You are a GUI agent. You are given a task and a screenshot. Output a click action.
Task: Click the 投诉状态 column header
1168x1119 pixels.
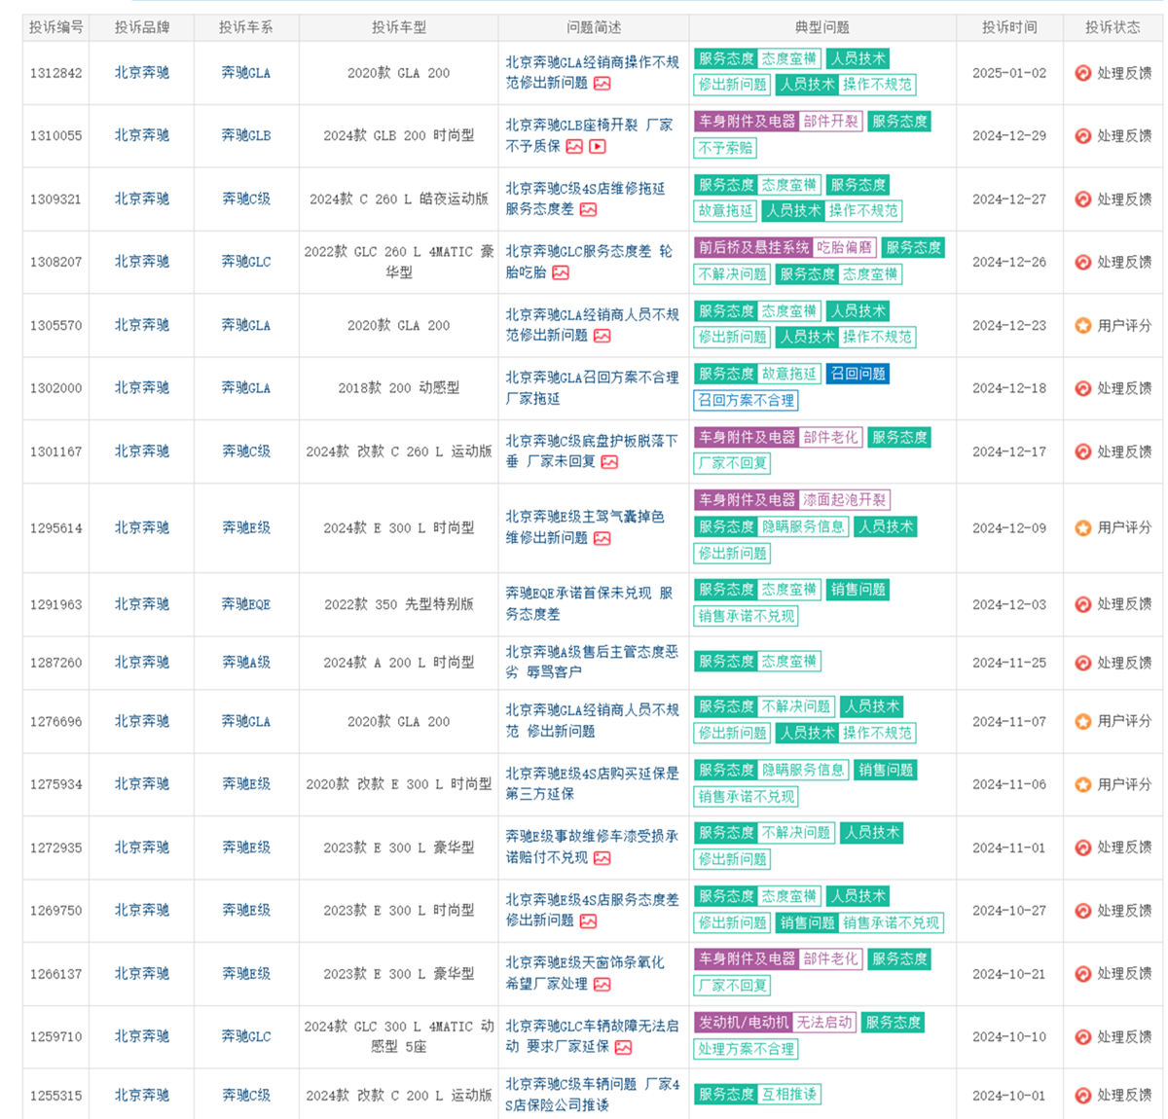click(x=1113, y=27)
